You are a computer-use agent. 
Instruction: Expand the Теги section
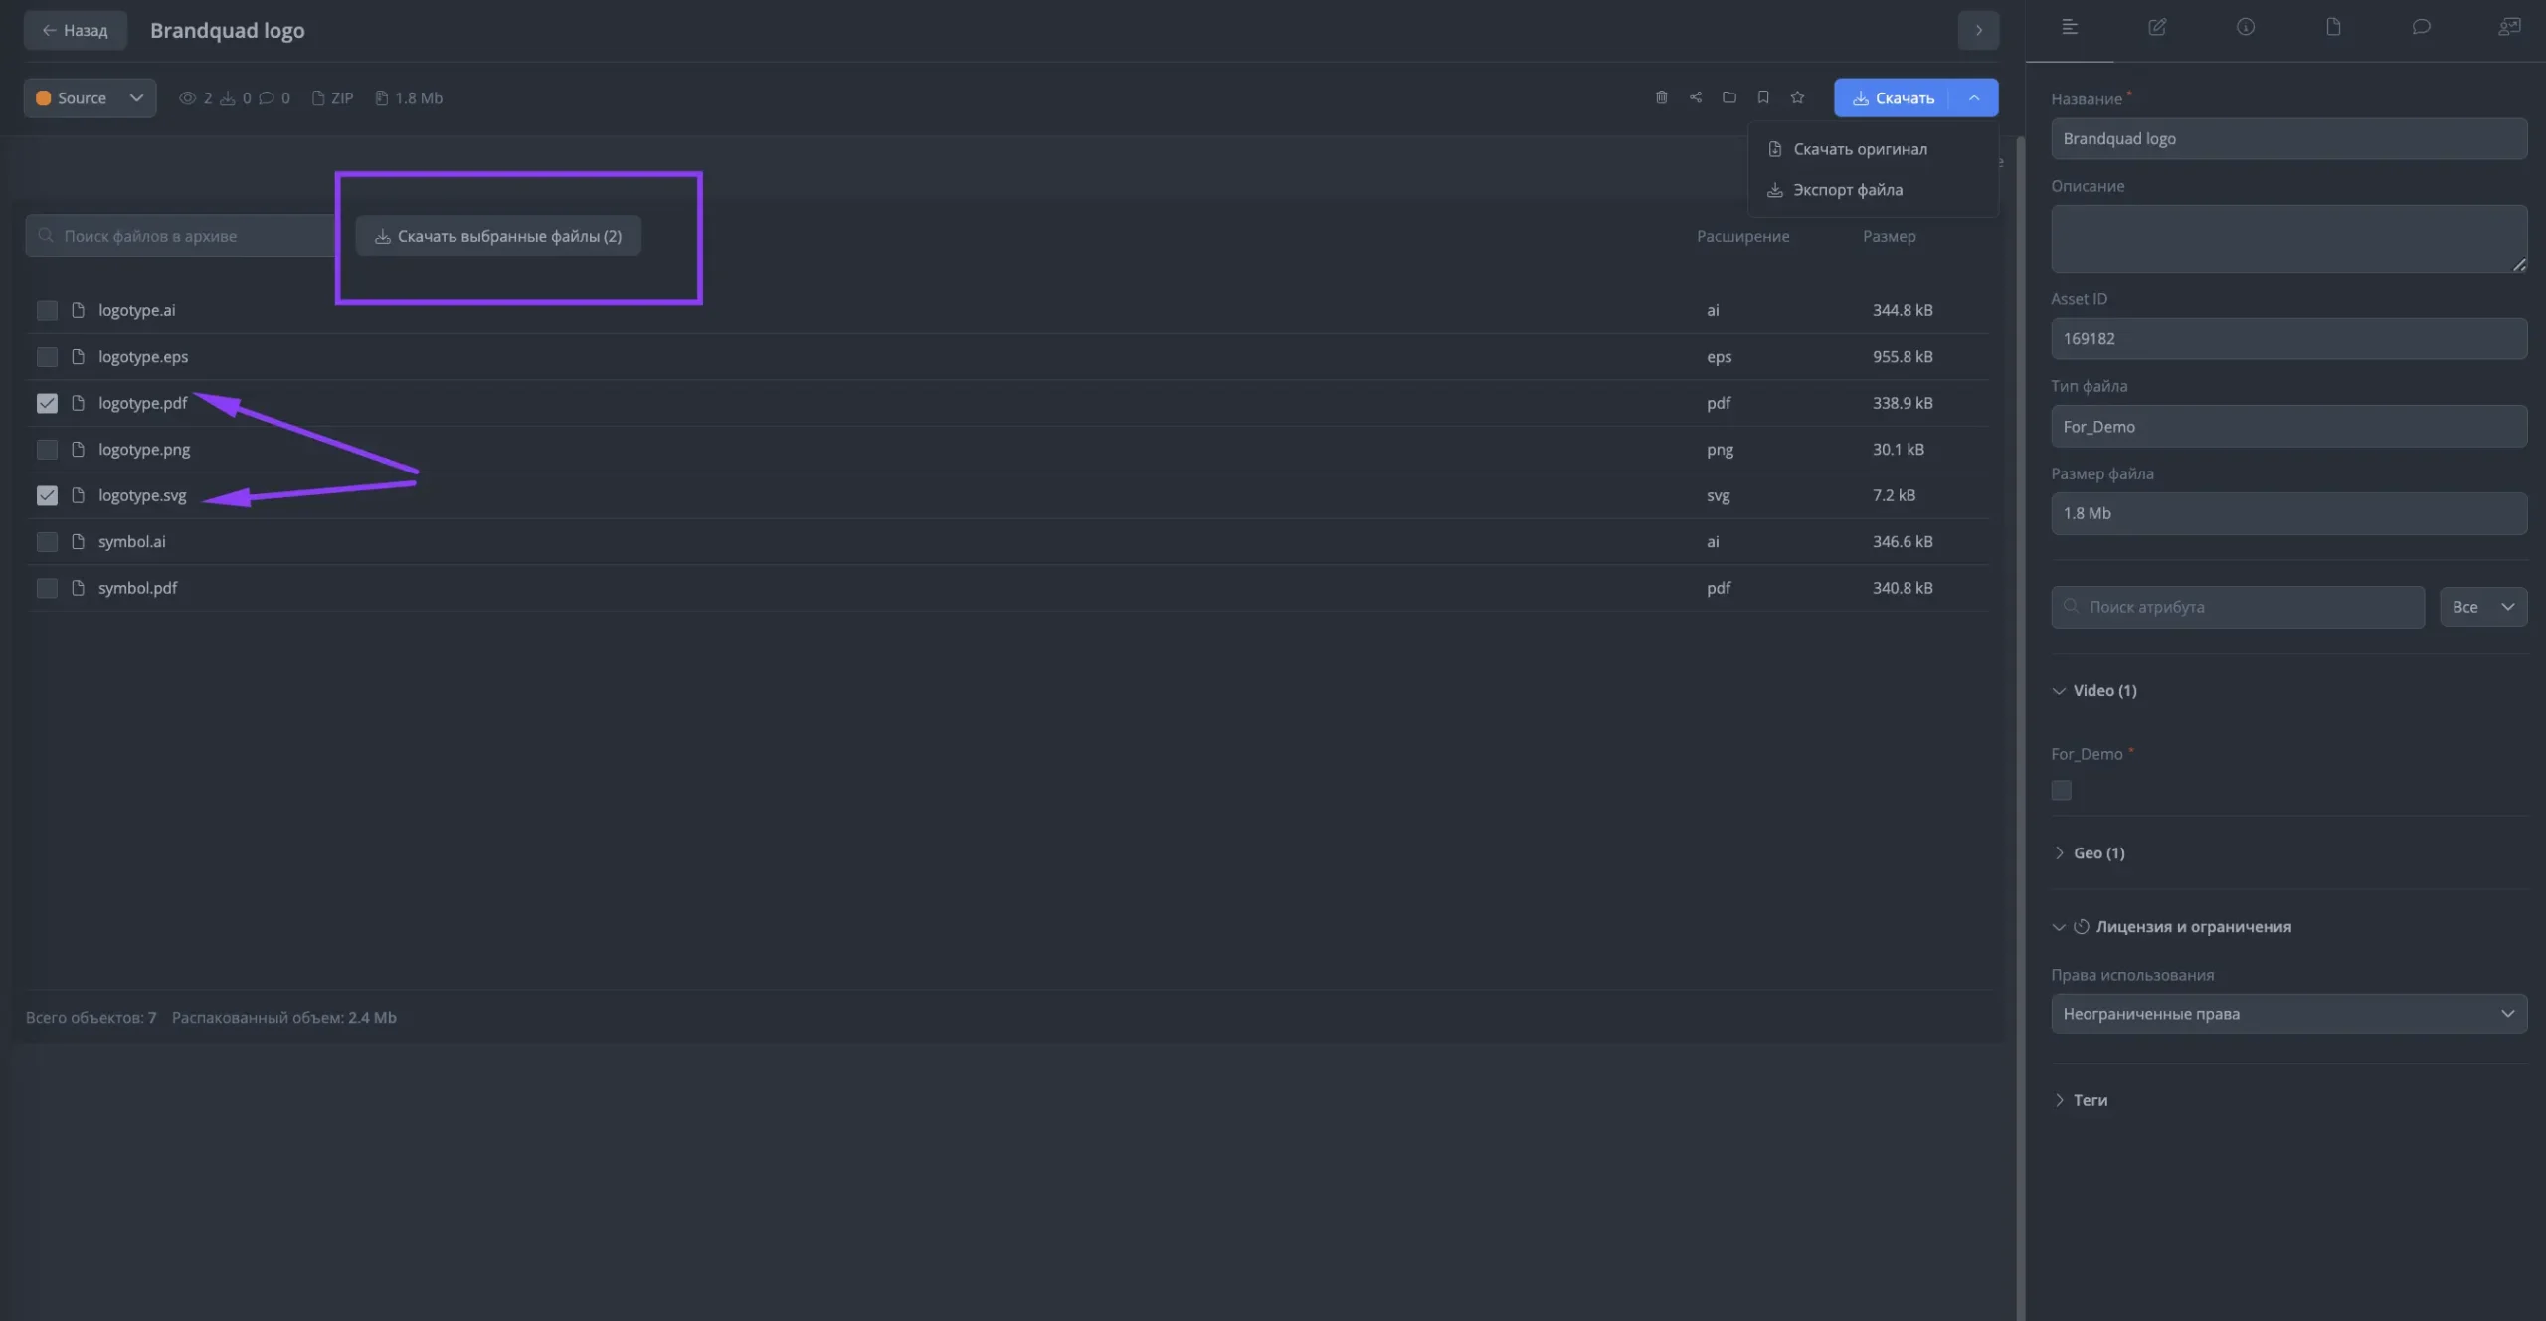tap(2080, 1100)
